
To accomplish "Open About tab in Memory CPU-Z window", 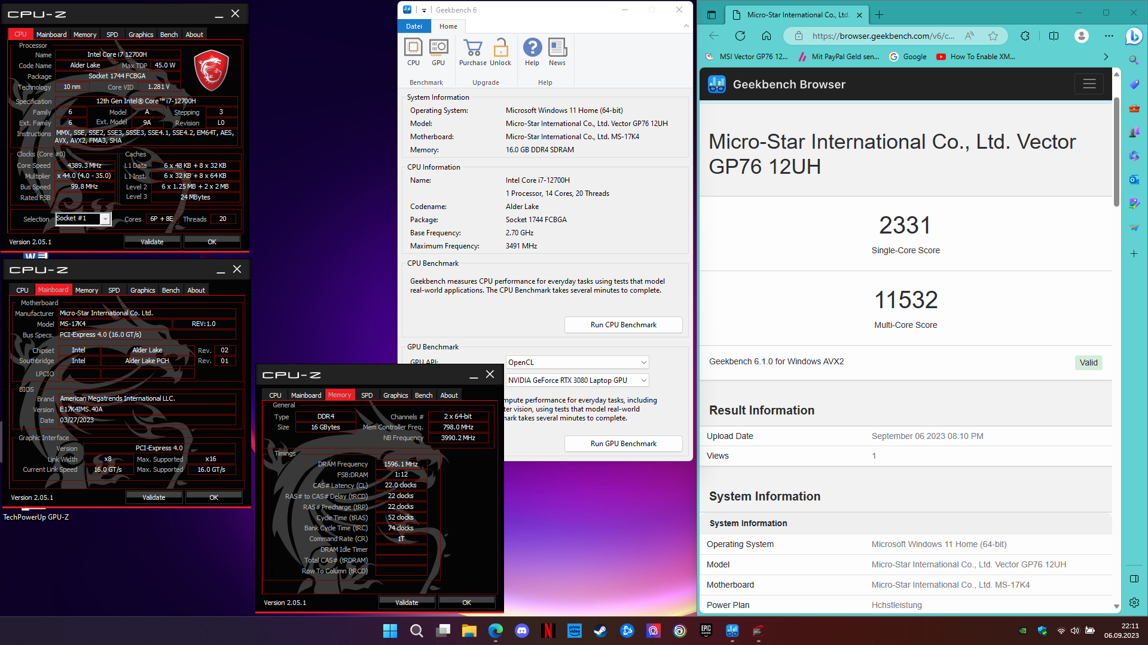I will 449,395.
